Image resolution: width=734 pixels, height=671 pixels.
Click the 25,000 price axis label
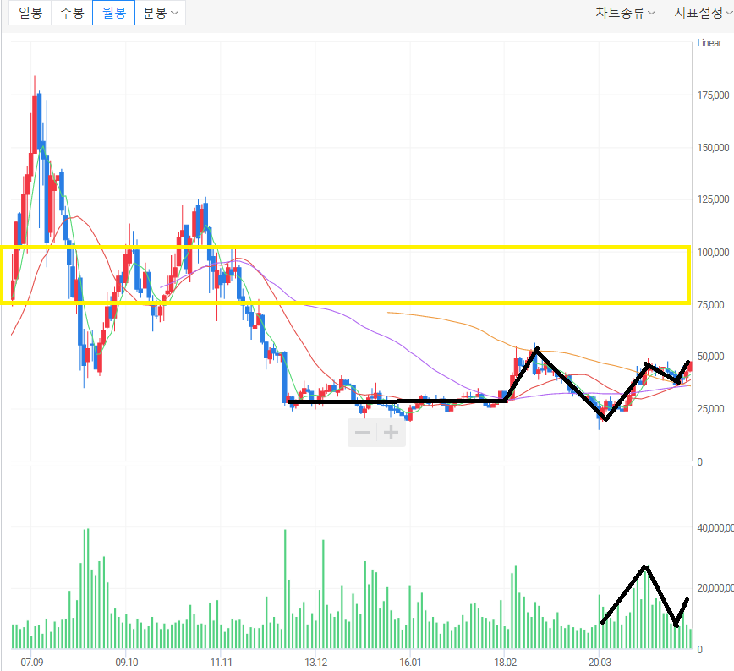pyautogui.click(x=710, y=409)
